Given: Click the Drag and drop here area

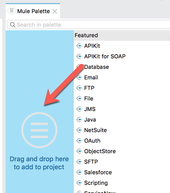Looking at the screenshot, I should point(39,111).
